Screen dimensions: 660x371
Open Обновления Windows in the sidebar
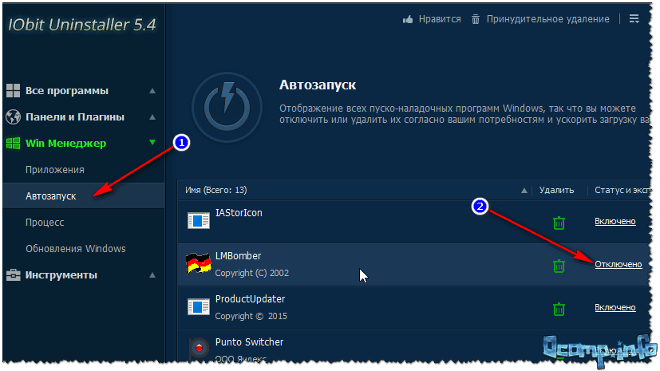coord(76,248)
